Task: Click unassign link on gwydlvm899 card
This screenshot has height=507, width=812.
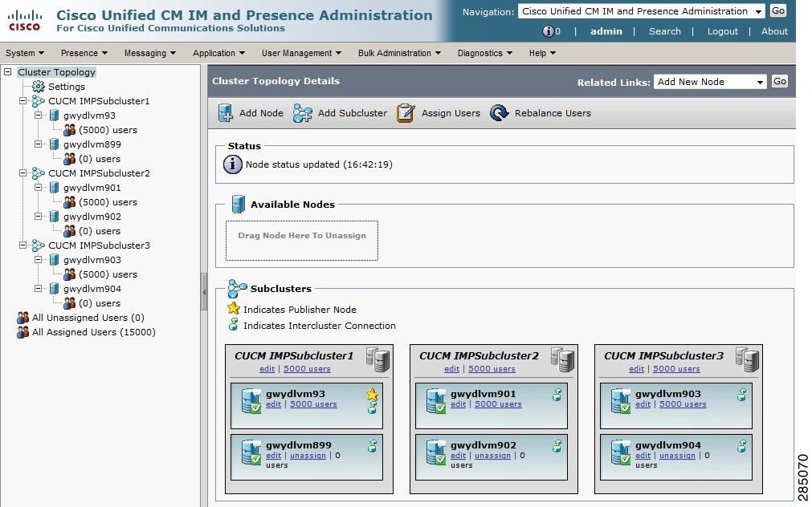Action: click(x=308, y=456)
